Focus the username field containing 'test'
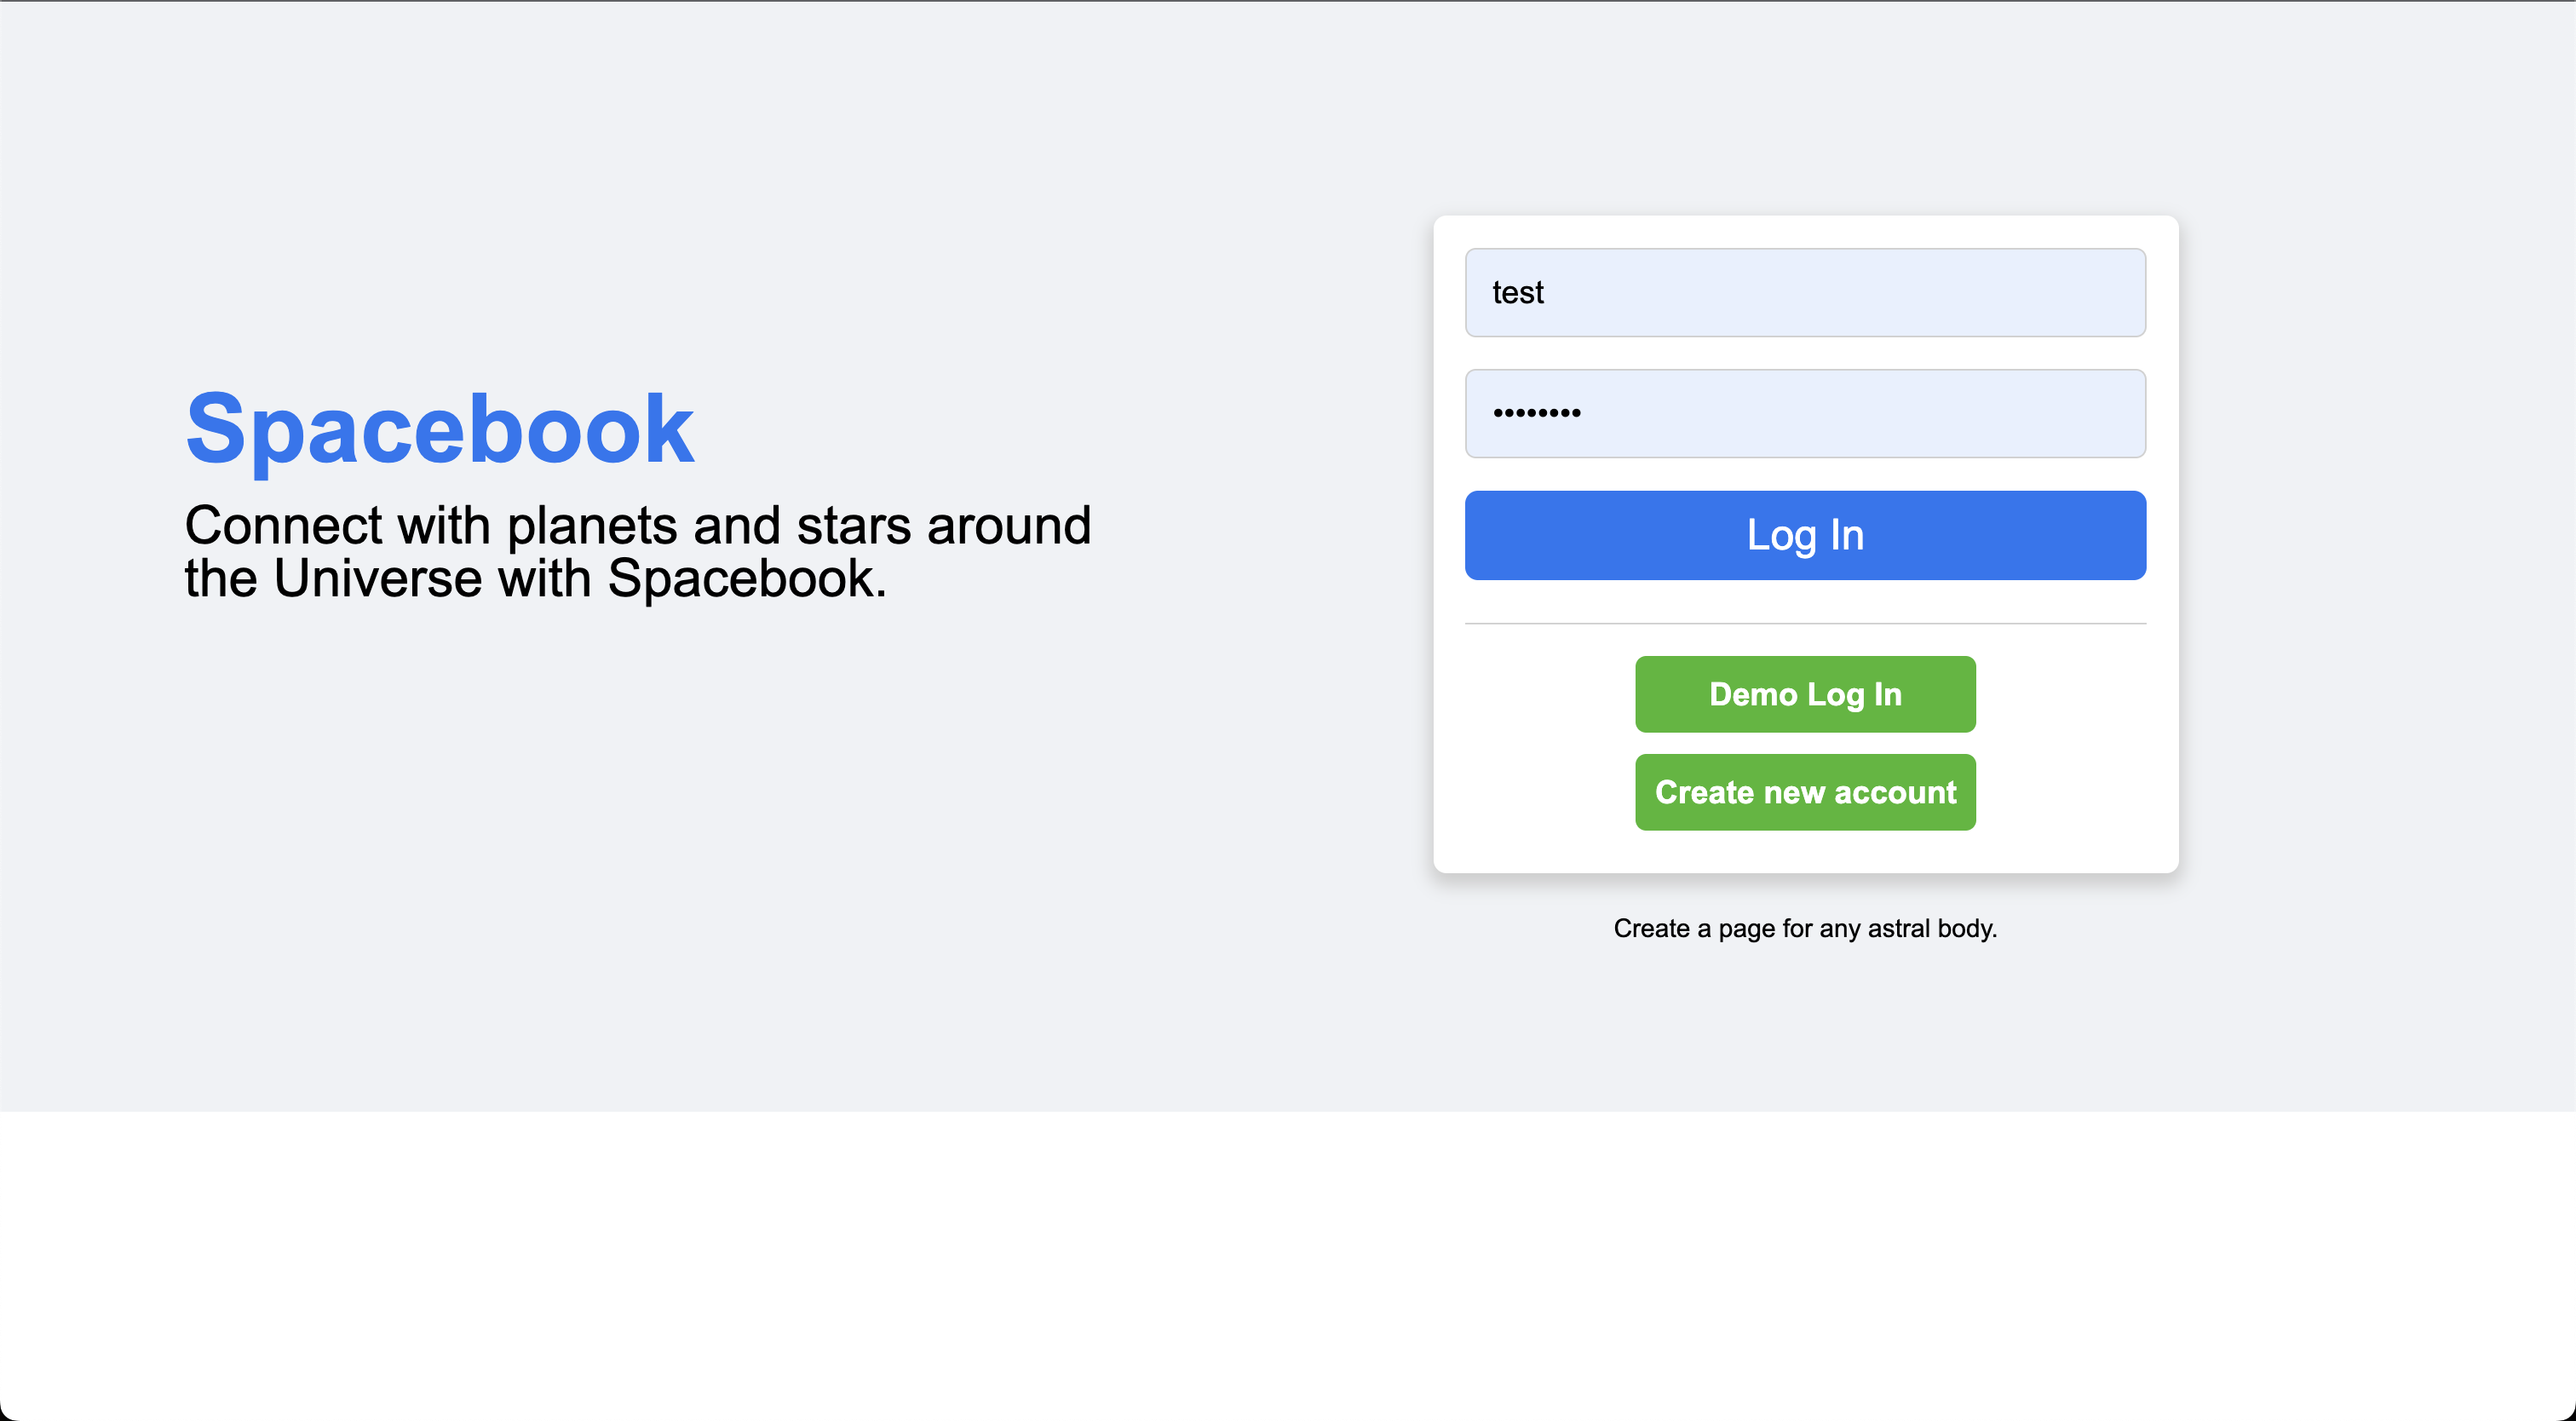Viewport: 2576px width, 1421px height. pyautogui.click(x=1805, y=293)
